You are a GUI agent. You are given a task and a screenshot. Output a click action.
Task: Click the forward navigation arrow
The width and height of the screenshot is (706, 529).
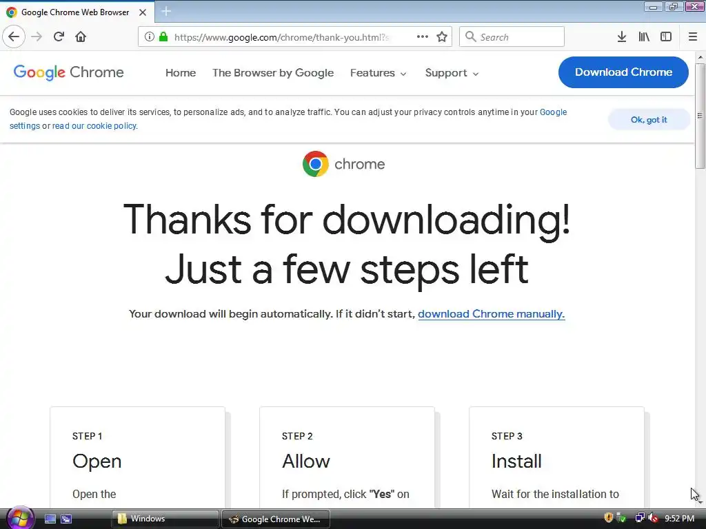[x=37, y=37]
